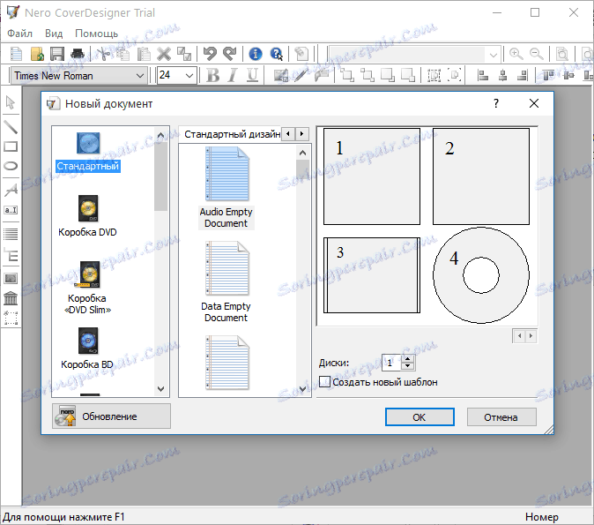Open the Вид menu
The image size is (594, 525).
pos(54,34)
